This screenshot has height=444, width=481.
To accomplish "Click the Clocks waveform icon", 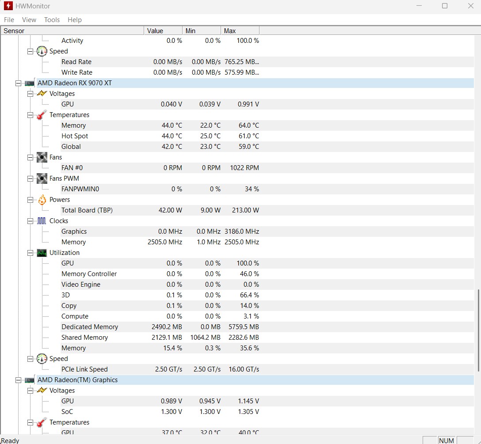I will pos(42,221).
